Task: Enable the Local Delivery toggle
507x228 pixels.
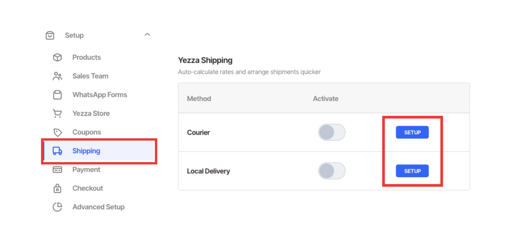Action: [x=332, y=171]
